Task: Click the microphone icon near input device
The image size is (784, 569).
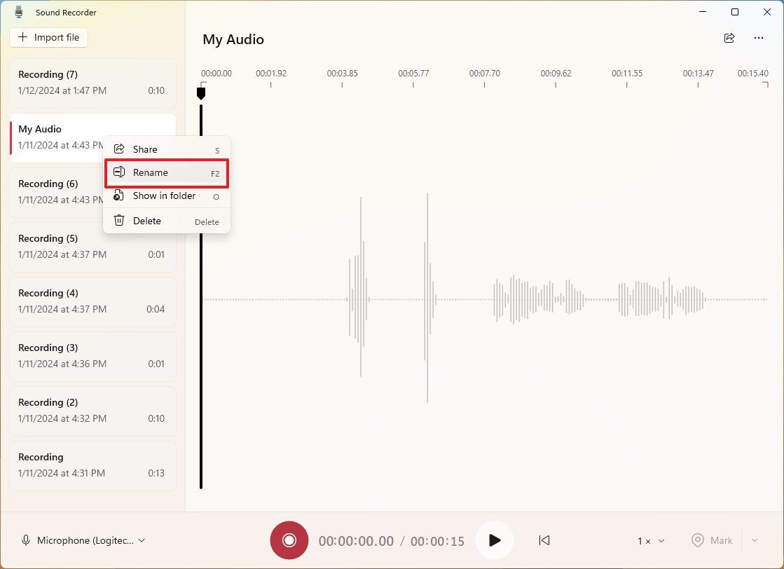Action: click(26, 540)
